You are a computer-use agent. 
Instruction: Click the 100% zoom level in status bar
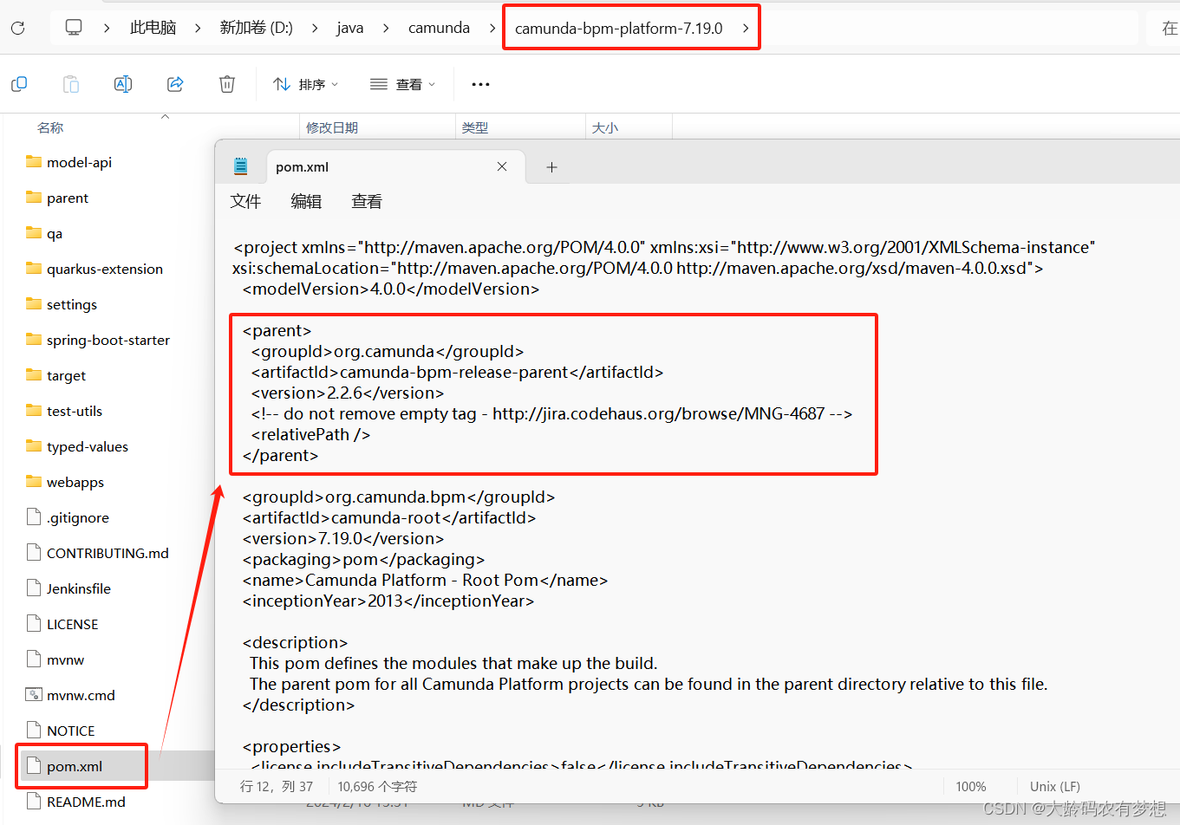coord(971,786)
